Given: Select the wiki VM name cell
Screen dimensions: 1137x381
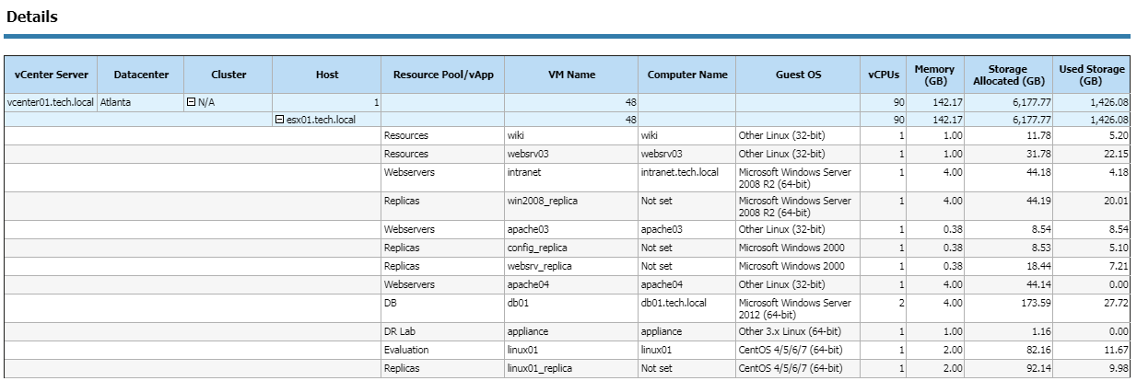Looking at the screenshot, I should [571, 136].
